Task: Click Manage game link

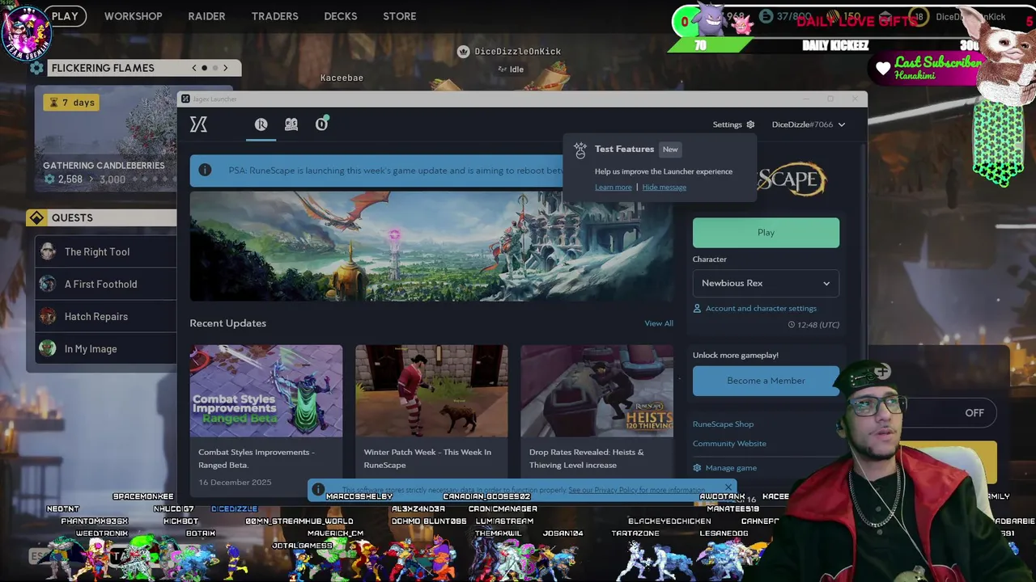Action: point(731,468)
